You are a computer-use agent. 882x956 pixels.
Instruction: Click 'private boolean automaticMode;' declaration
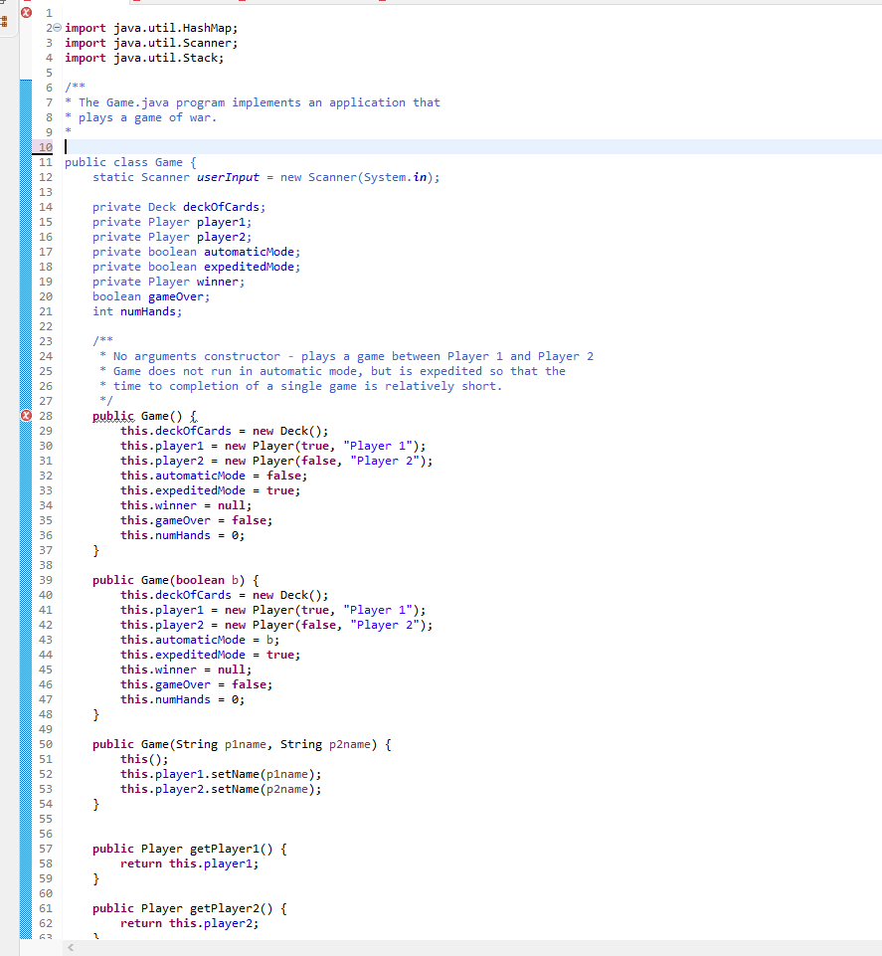(196, 252)
